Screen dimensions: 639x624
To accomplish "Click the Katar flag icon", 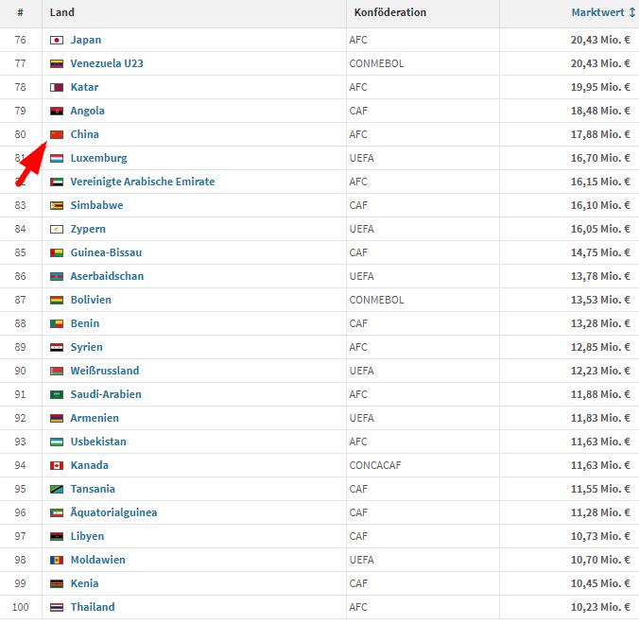I will (x=56, y=87).
